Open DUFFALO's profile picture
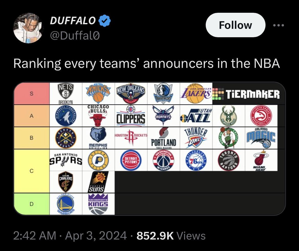The image size is (299, 251). pos(28,28)
